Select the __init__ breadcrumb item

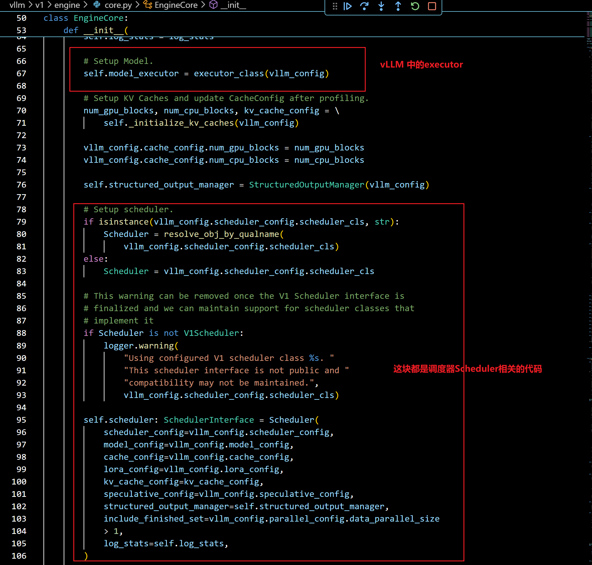tap(233, 5)
